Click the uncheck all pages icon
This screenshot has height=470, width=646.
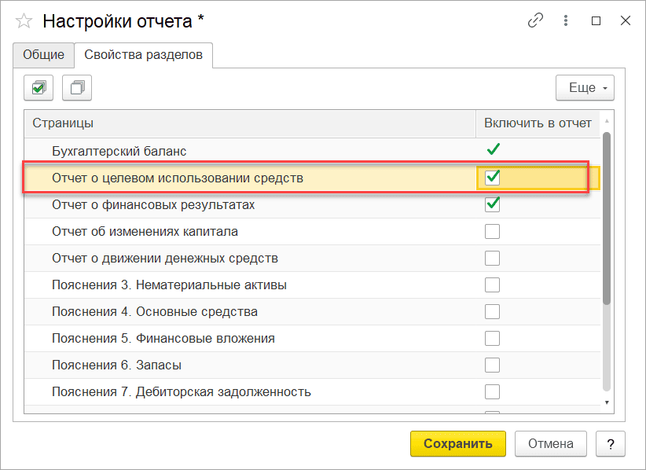point(77,88)
